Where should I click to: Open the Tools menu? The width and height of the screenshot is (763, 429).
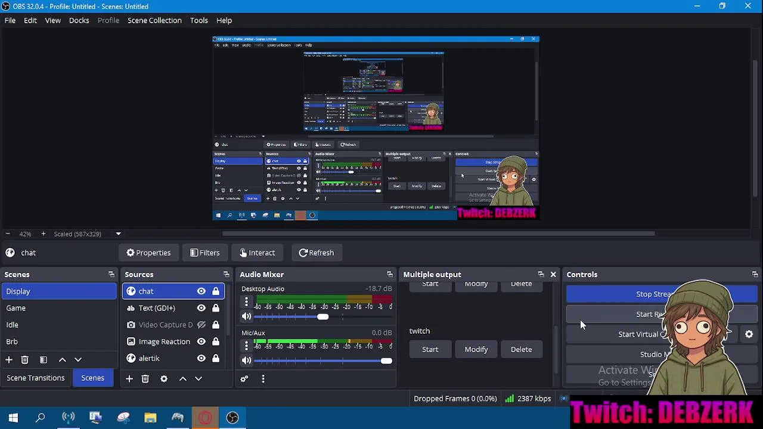pos(199,20)
